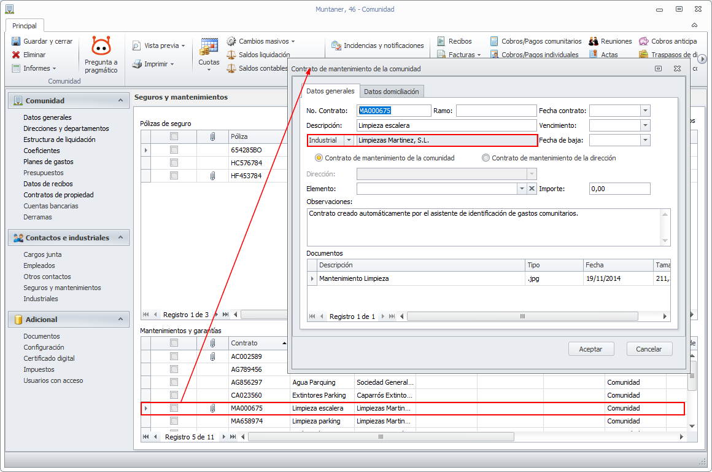The image size is (712, 472).
Task: Click the Documentos grid horizontal scrollbar
Action: pyautogui.click(x=523, y=316)
